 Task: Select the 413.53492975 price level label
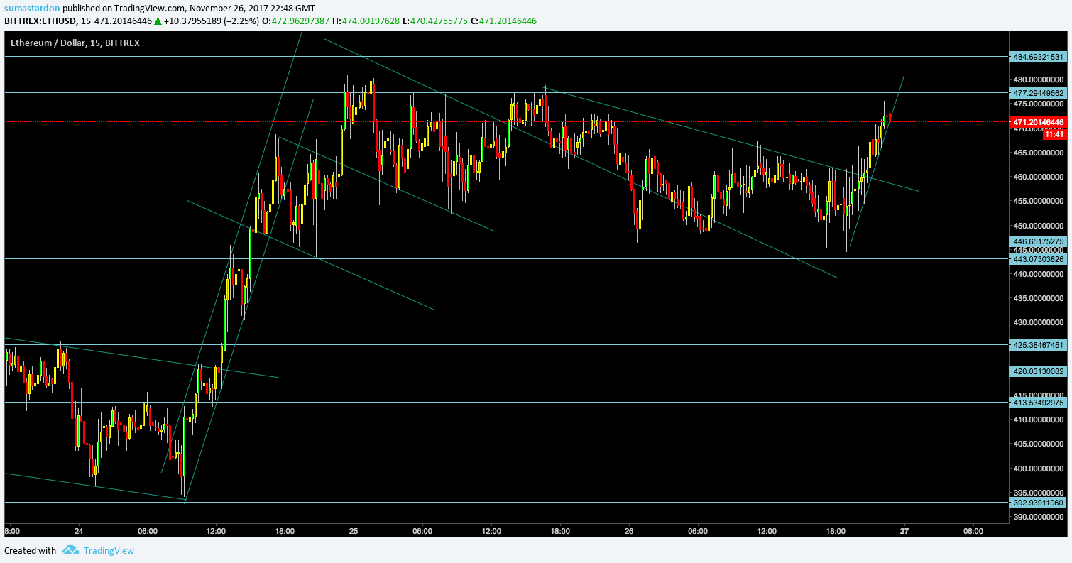pyautogui.click(x=1038, y=403)
